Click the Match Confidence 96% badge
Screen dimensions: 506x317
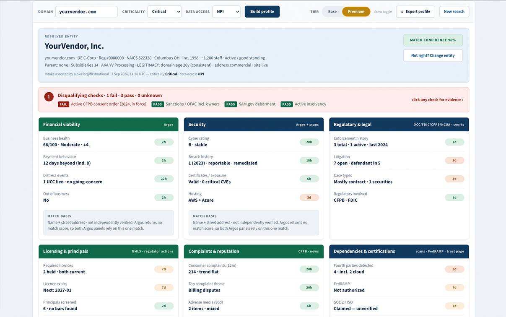[x=433, y=40]
